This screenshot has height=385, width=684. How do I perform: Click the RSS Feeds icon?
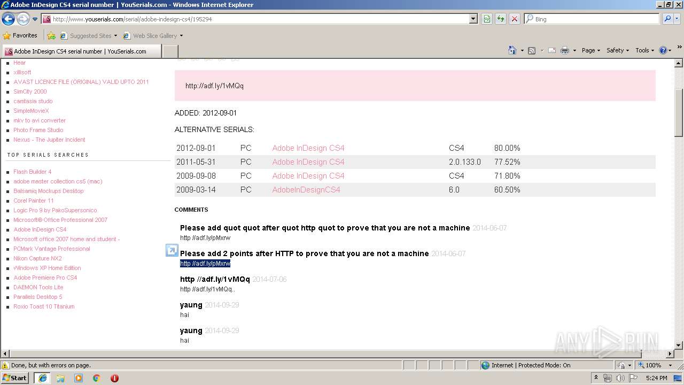[532, 50]
